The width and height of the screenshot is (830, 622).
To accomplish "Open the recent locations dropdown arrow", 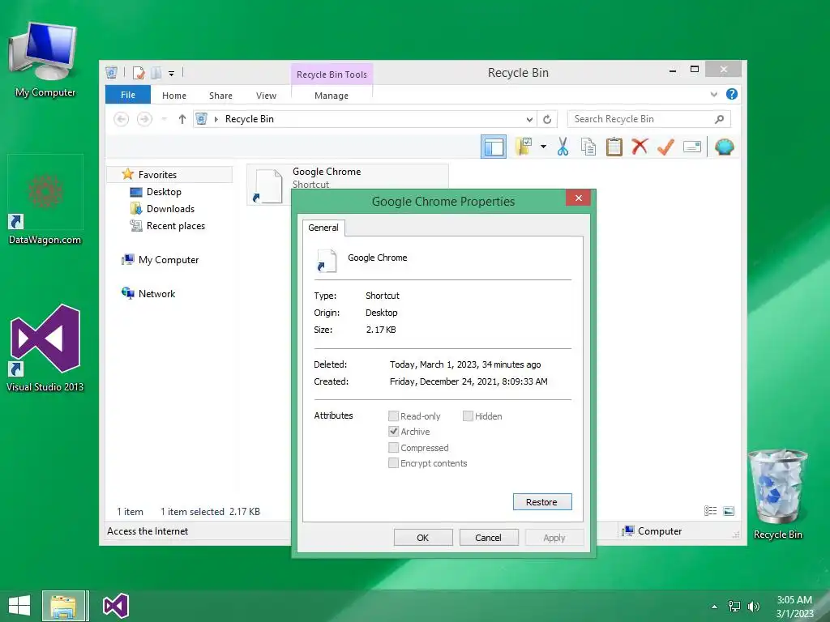I will [164, 119].
